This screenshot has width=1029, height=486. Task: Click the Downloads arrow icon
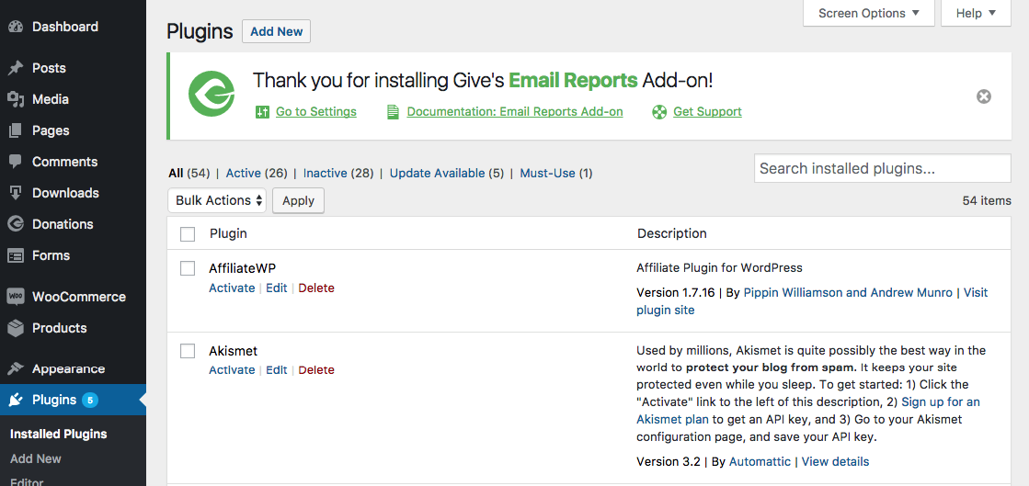click(x=16, y=193)
